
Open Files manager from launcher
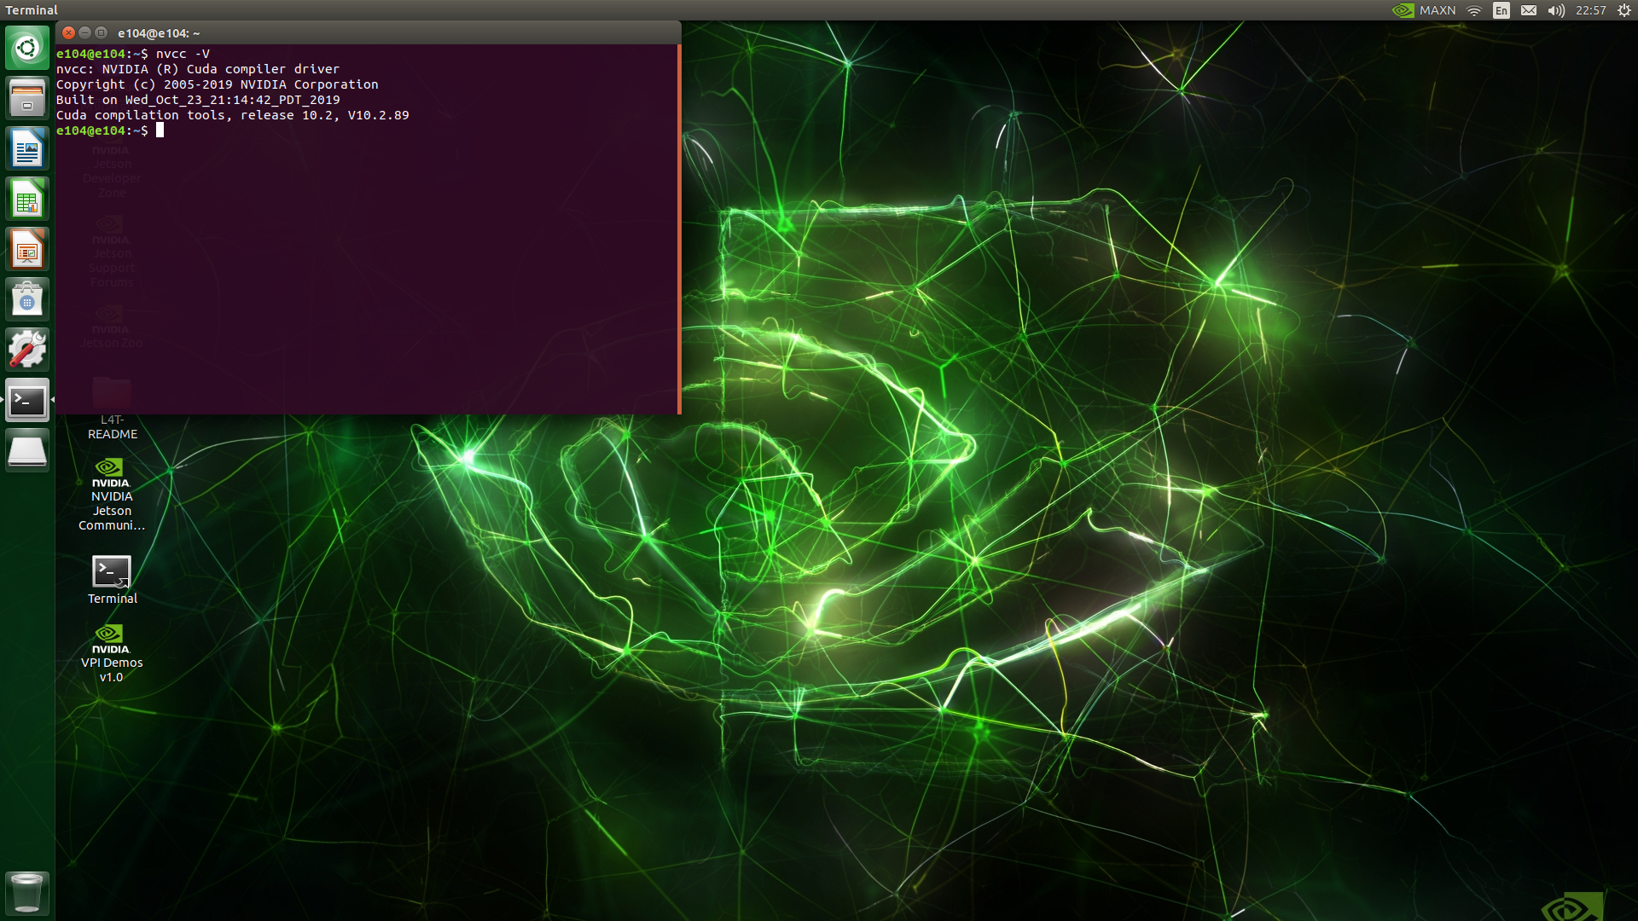(x=27, y=98)
